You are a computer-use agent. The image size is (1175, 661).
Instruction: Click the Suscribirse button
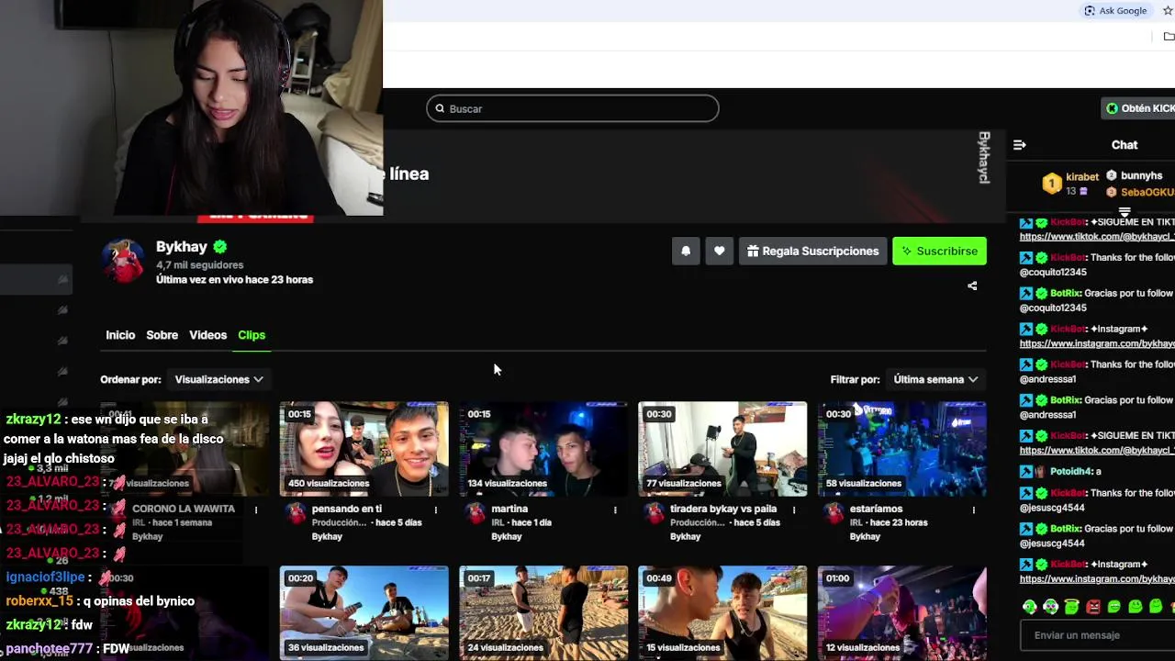point(939,251)
